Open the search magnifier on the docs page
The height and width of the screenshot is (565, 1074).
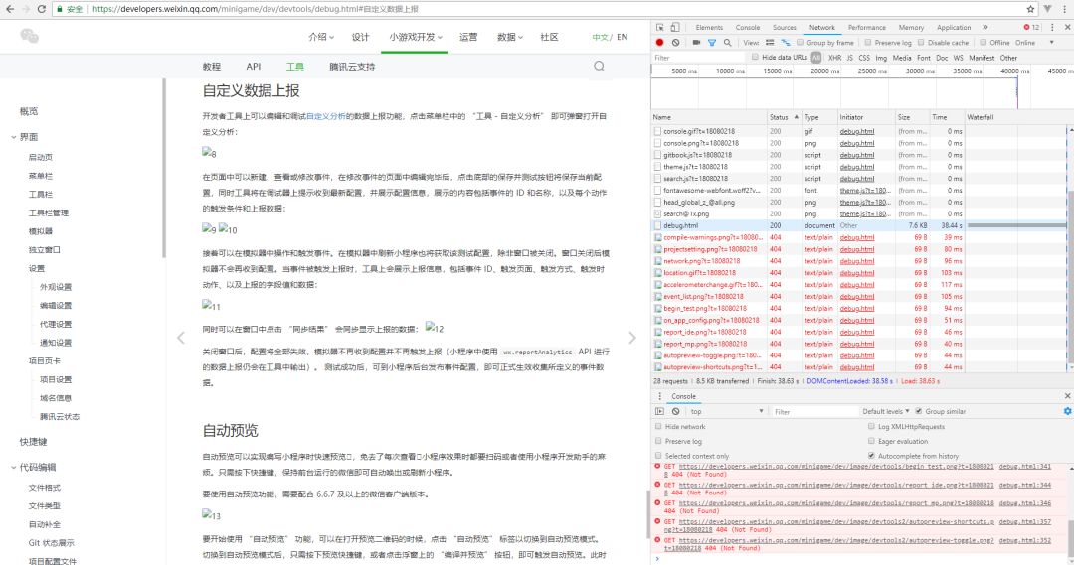tap(600, 67)
